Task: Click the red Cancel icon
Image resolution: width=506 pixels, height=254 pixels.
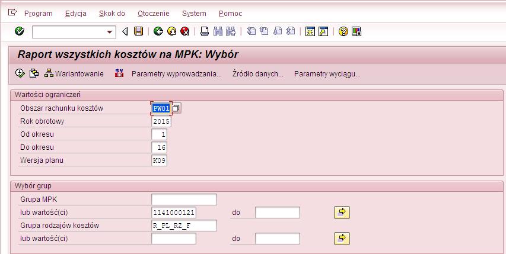Action: 185,31
